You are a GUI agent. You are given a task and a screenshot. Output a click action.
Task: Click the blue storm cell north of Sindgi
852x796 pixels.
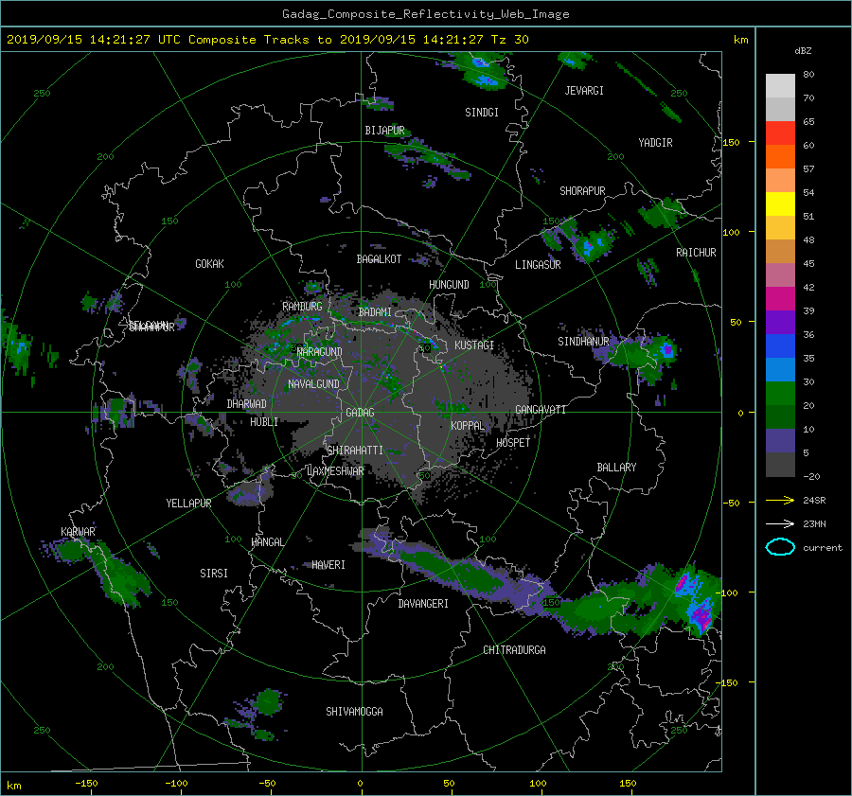click(486, 81)
